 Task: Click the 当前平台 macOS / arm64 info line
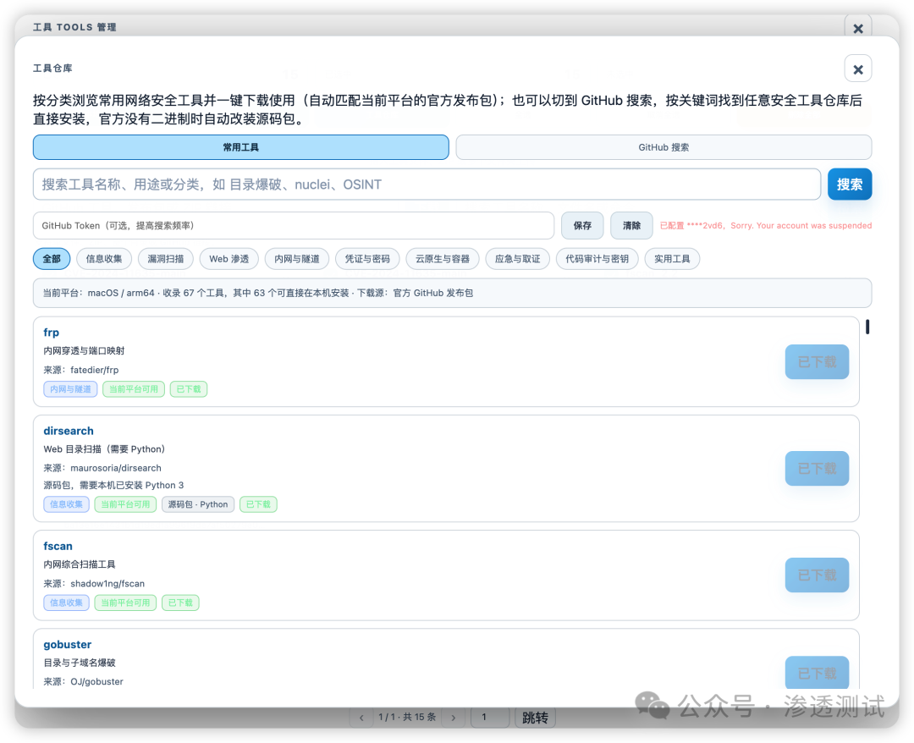click(x=452, y=293)
